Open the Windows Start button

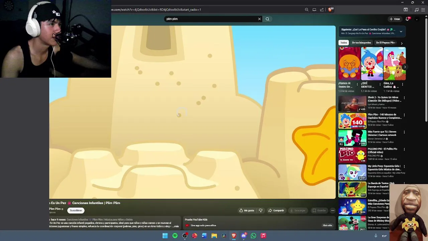click(165, 236)
